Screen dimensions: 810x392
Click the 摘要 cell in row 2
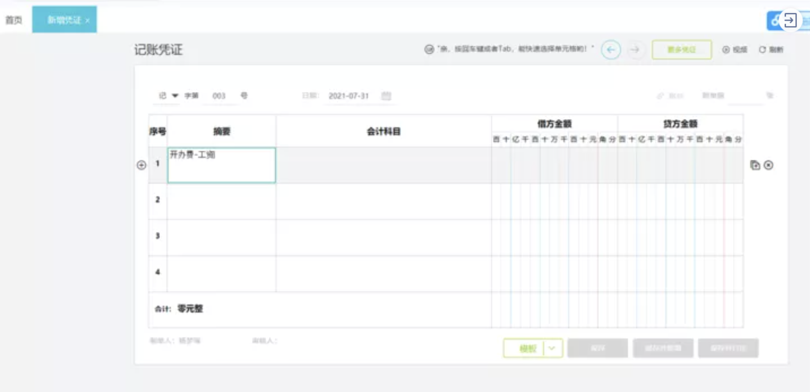222,201
